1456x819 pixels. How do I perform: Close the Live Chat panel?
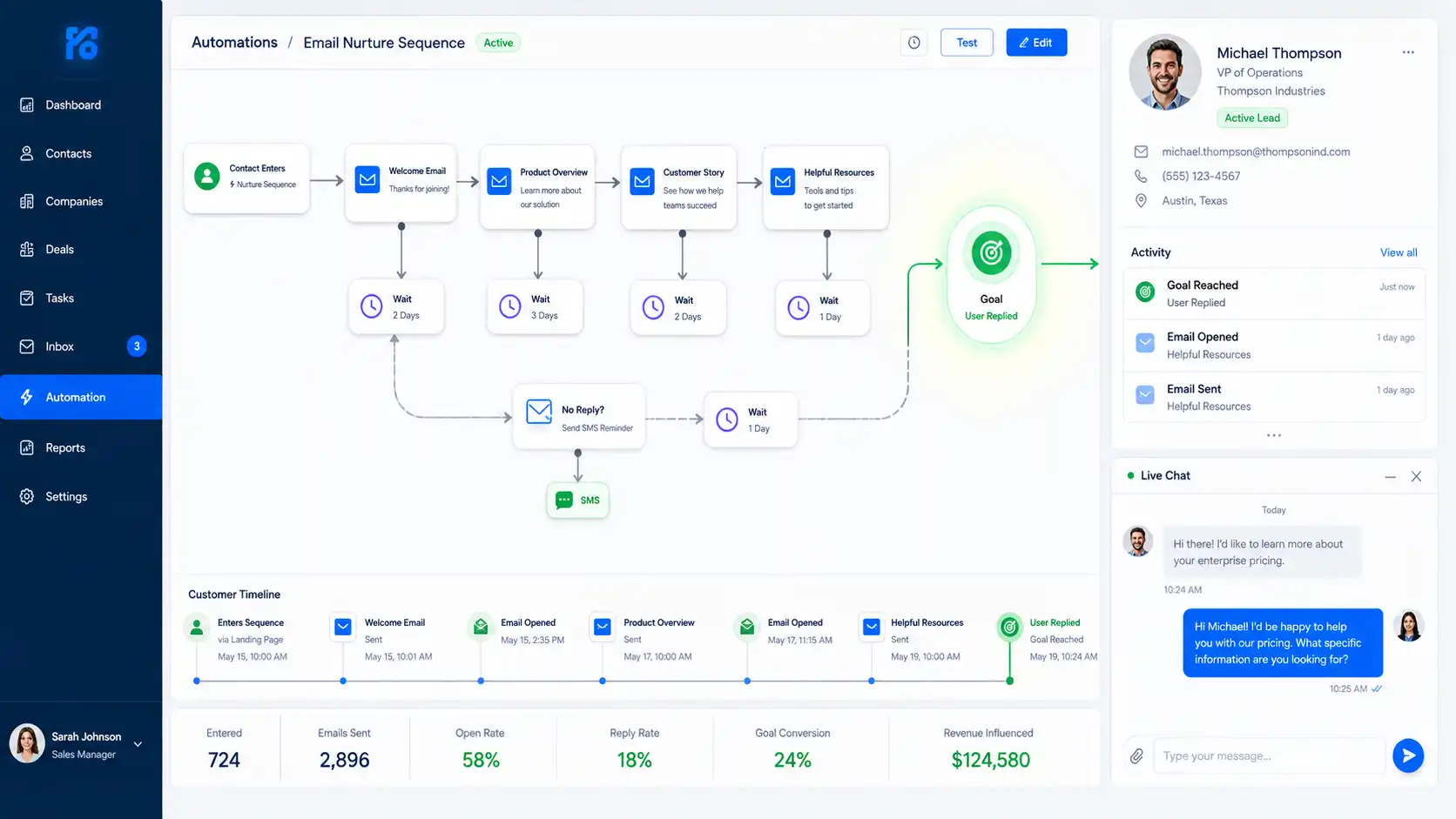(1416, 476)
